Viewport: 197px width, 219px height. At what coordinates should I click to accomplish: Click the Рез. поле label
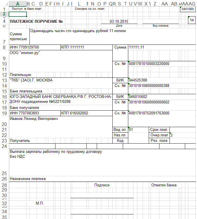tap(159, 141)
